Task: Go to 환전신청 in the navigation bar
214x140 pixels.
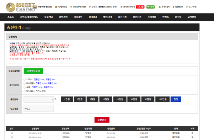Action: tap(137, 17)
